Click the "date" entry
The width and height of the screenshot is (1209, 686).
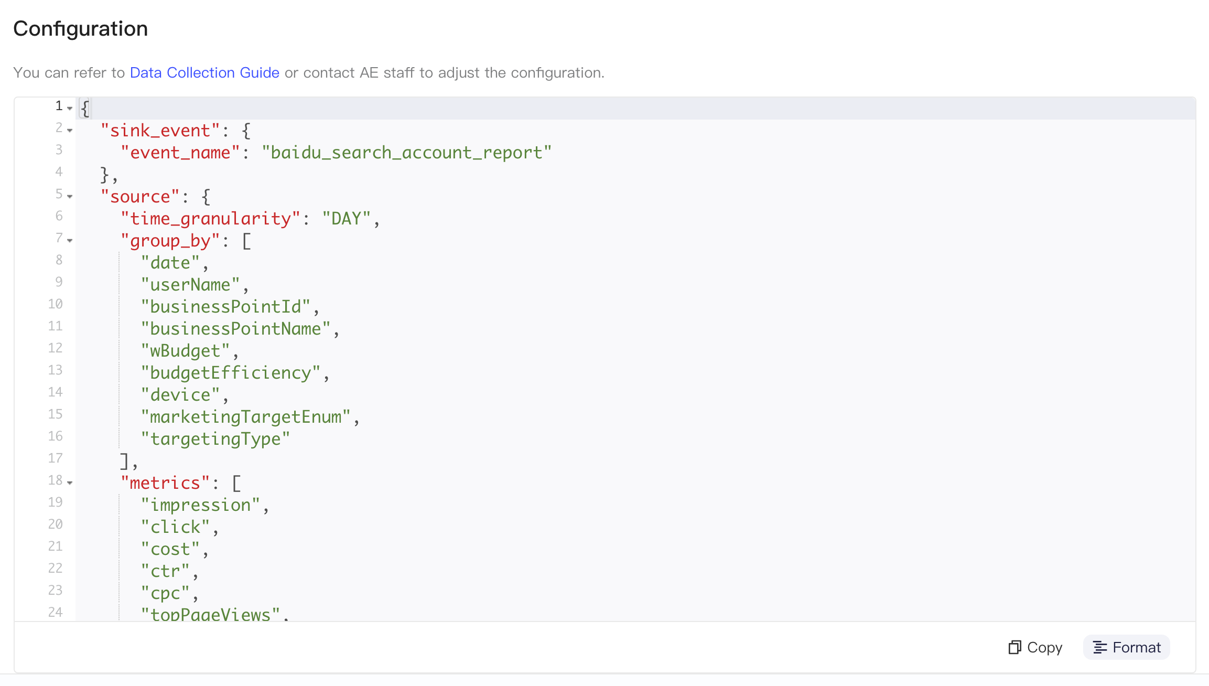pyautogui.click(x=170, y=263)
